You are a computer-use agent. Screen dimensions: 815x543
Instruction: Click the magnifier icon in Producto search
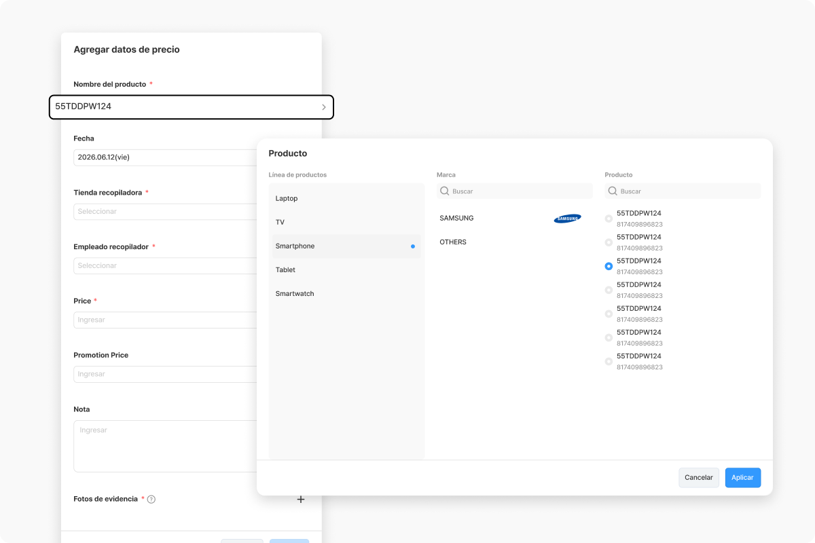(613, 191)
